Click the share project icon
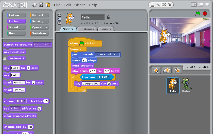 point(48,5)
